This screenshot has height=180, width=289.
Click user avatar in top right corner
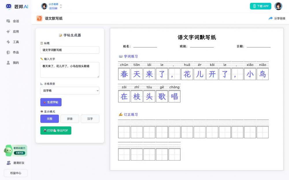(278, 6)
